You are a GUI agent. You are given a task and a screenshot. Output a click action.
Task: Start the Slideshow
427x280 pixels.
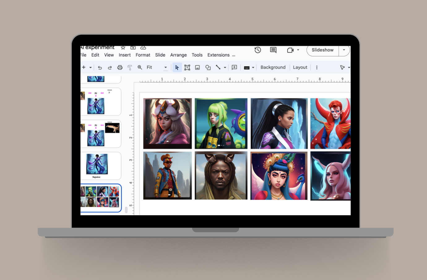pos(323,50)
